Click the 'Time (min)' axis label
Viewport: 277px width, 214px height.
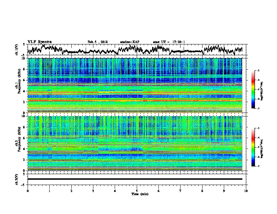pyautogui.click(x=140, y=194)
